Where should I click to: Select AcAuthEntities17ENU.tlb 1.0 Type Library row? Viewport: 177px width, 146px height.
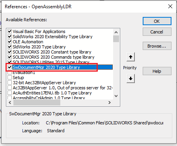[52, 93]
